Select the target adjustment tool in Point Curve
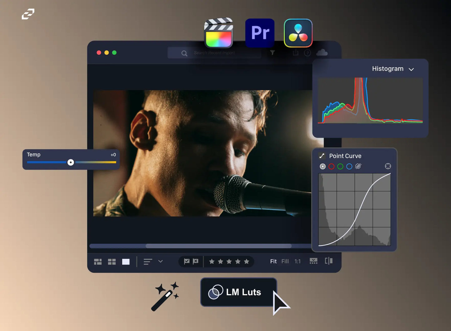 coord(388,166)
